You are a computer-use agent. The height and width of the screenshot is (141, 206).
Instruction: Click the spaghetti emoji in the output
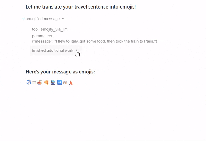39,83
